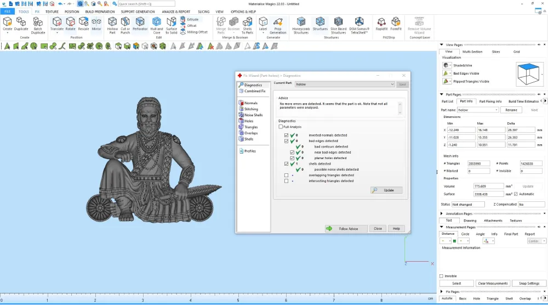Image resolution: width=548 pixels, height=305 pixels.
Task: Open the Label tool
Action: point(263,24)
